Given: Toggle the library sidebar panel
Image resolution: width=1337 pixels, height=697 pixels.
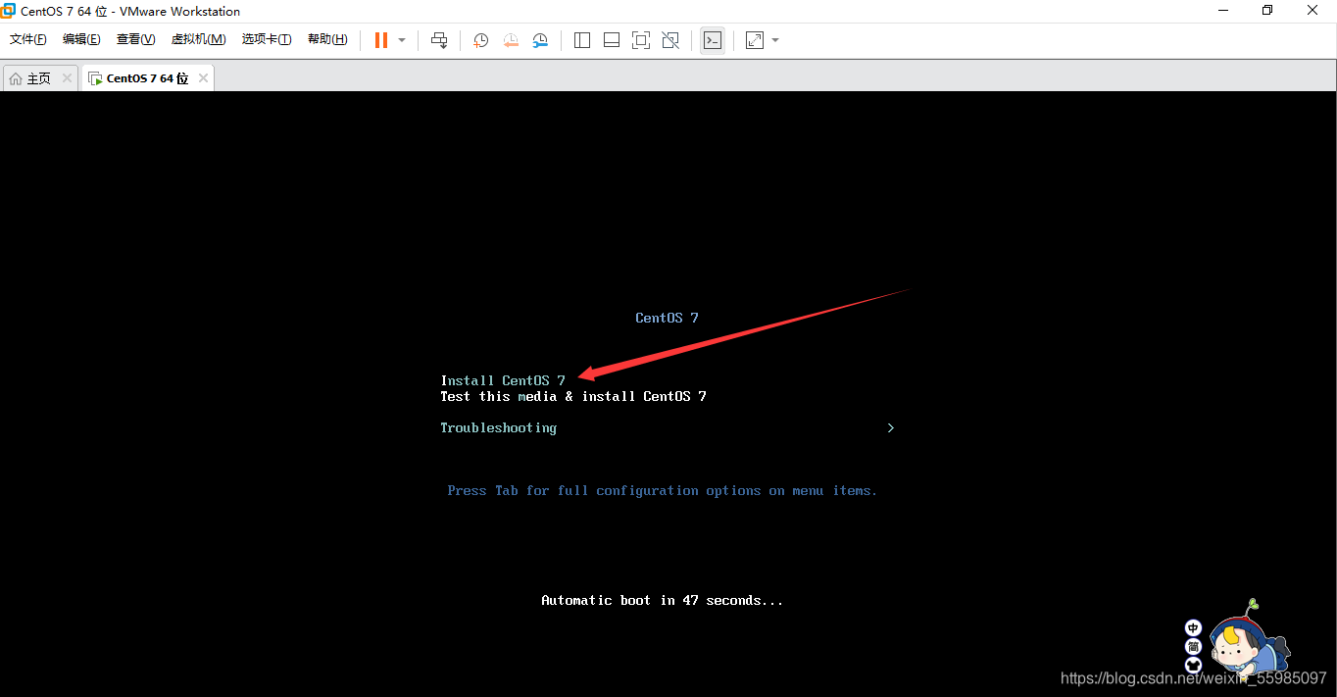Looking at the screenshot, I should (x=582, y=40).
